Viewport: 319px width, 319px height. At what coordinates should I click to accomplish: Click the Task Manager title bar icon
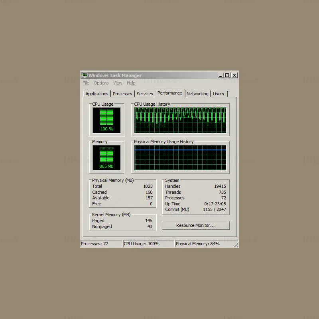tap(85, 75)
